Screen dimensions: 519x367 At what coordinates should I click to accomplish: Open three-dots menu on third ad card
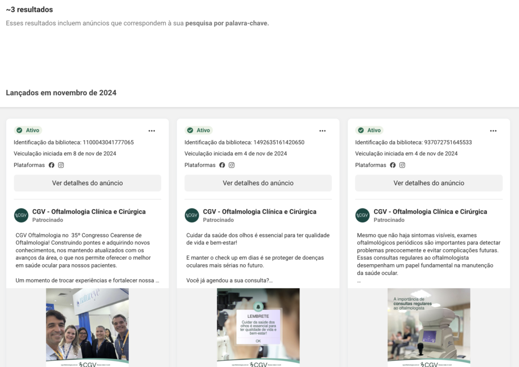click(x=493, y=131)
